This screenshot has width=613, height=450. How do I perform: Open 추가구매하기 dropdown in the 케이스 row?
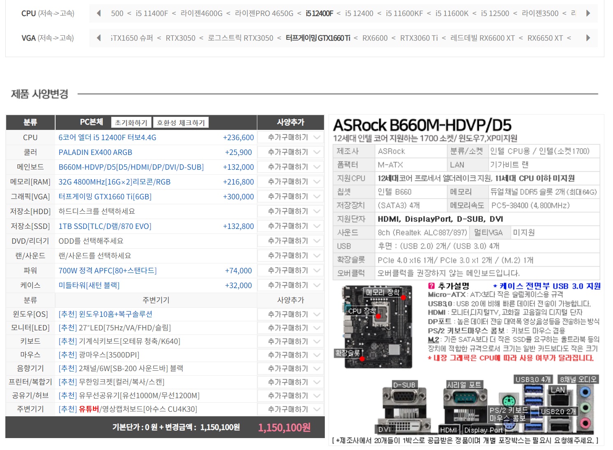[x=291, y=286]
